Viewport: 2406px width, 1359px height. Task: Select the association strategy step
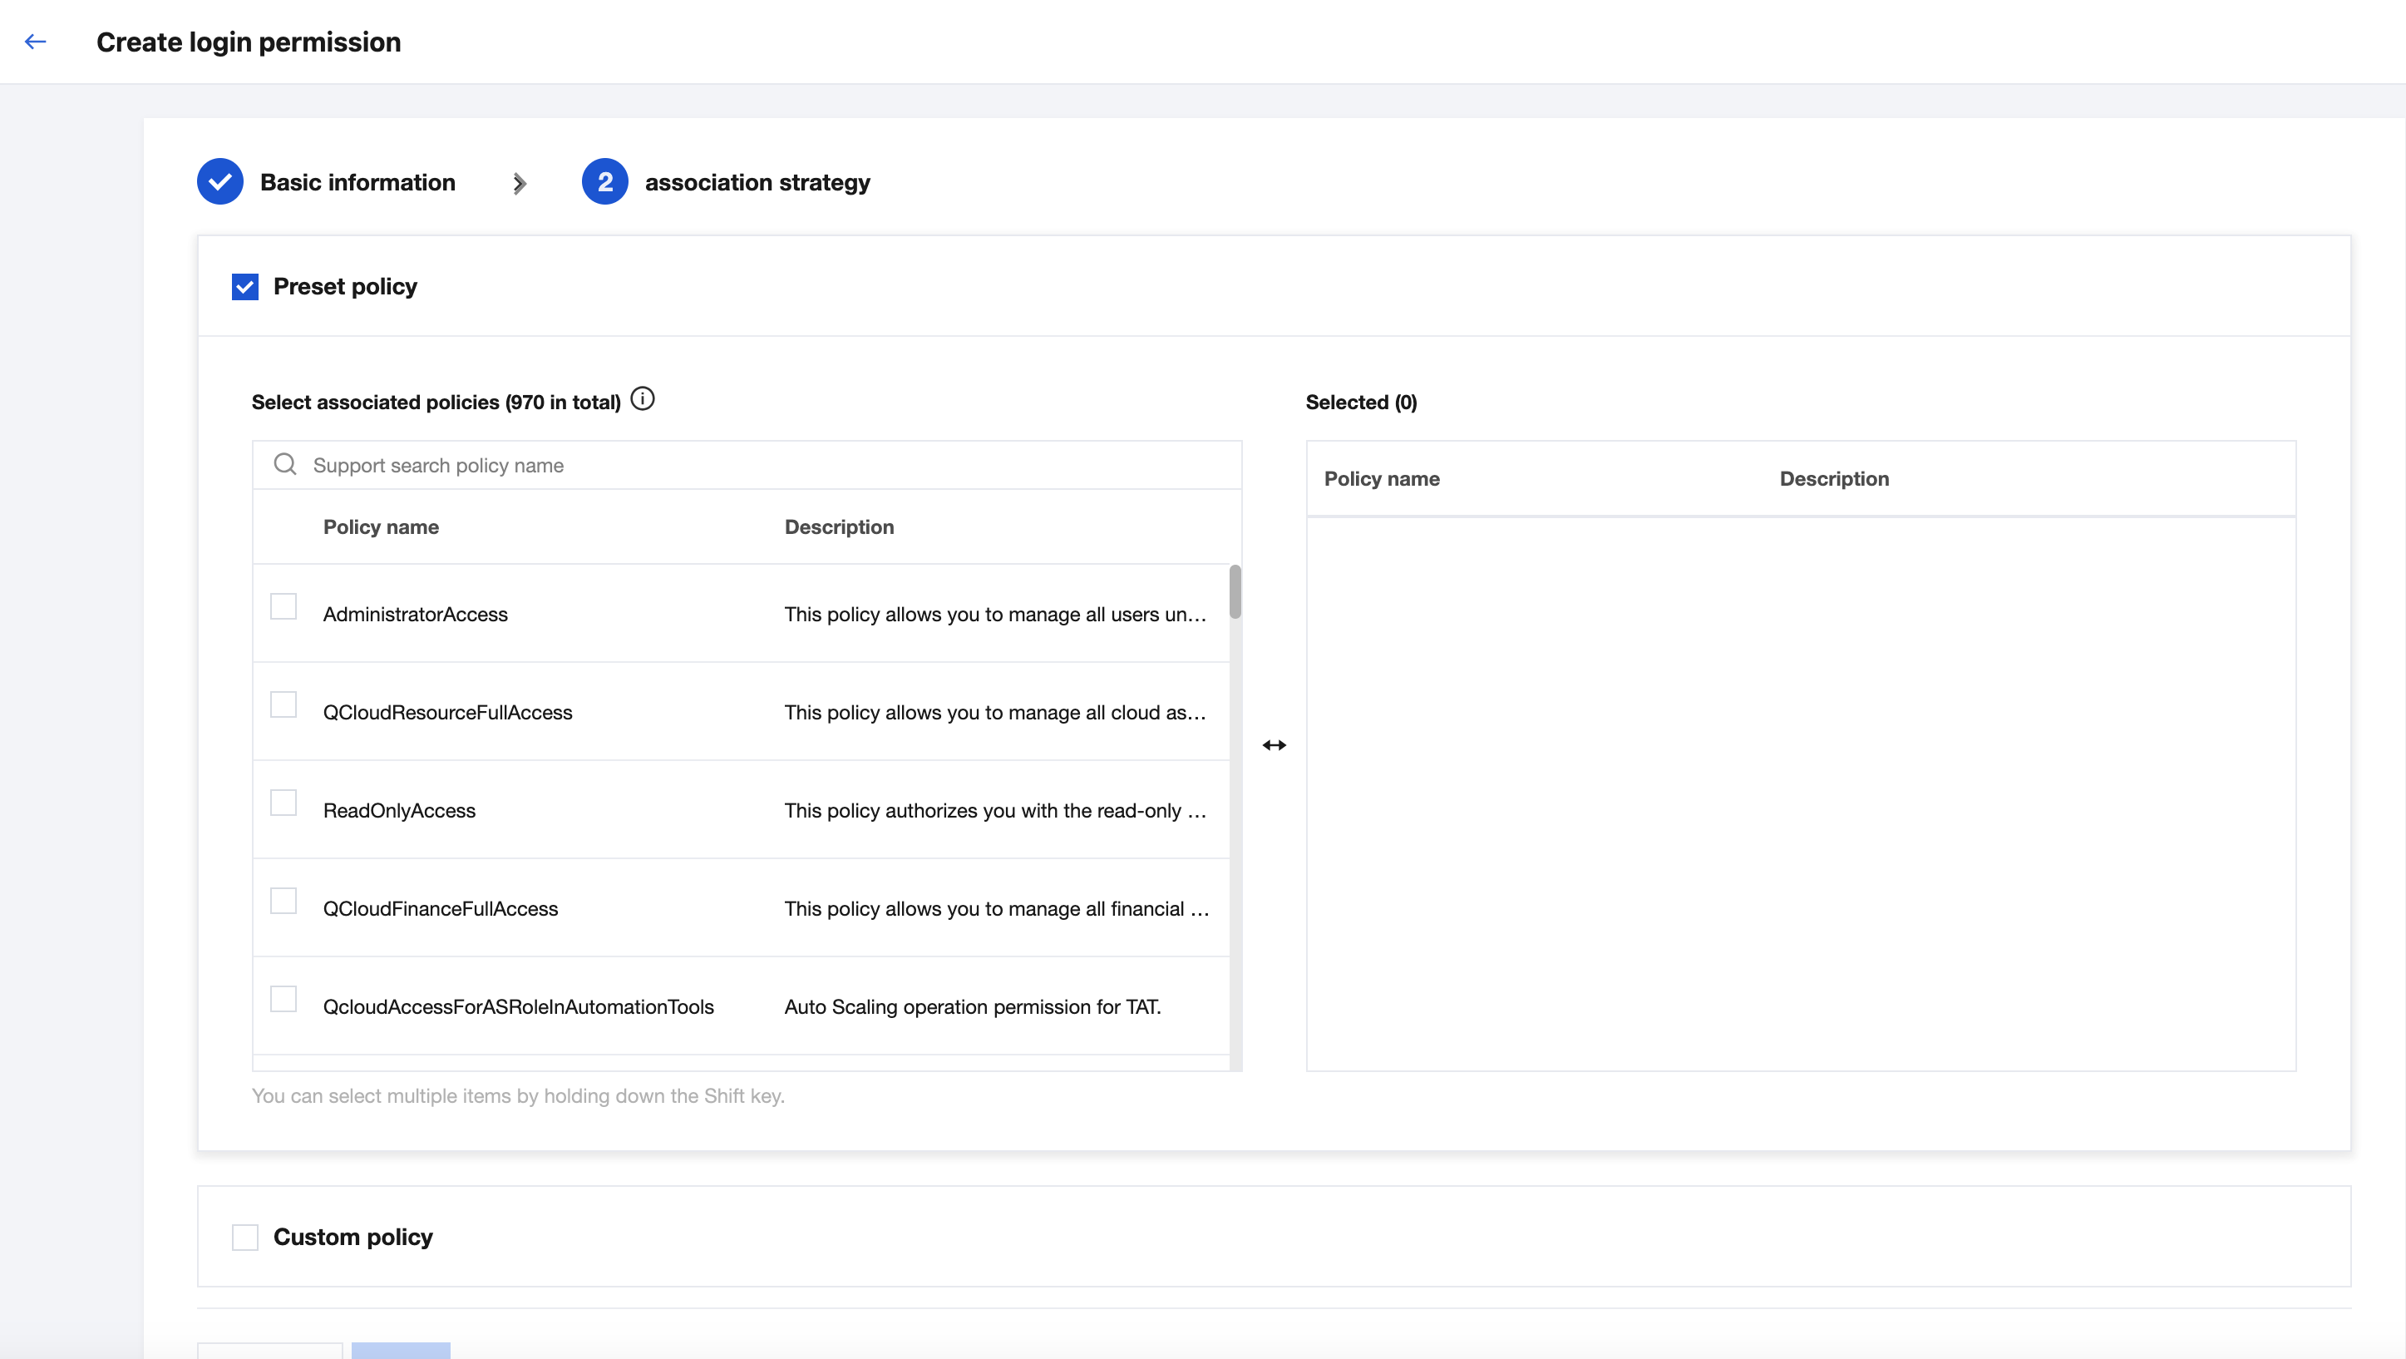click(757, 182)
